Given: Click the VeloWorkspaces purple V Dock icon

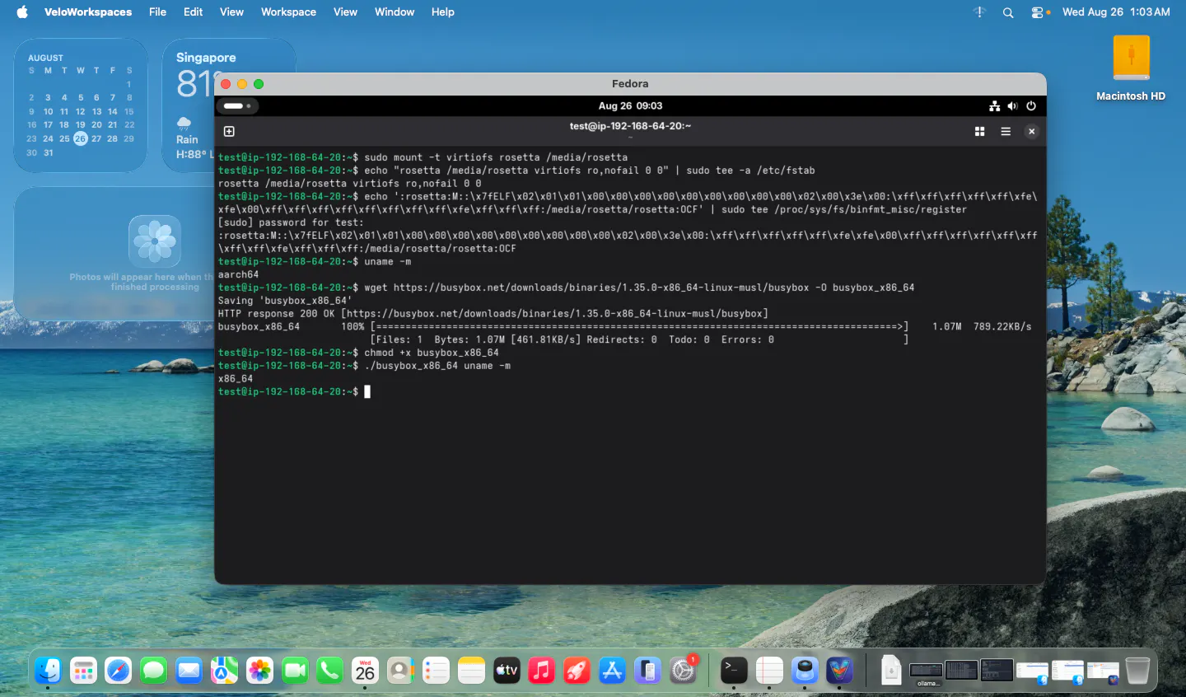Looking at the screenshot, I should [840, 671].
